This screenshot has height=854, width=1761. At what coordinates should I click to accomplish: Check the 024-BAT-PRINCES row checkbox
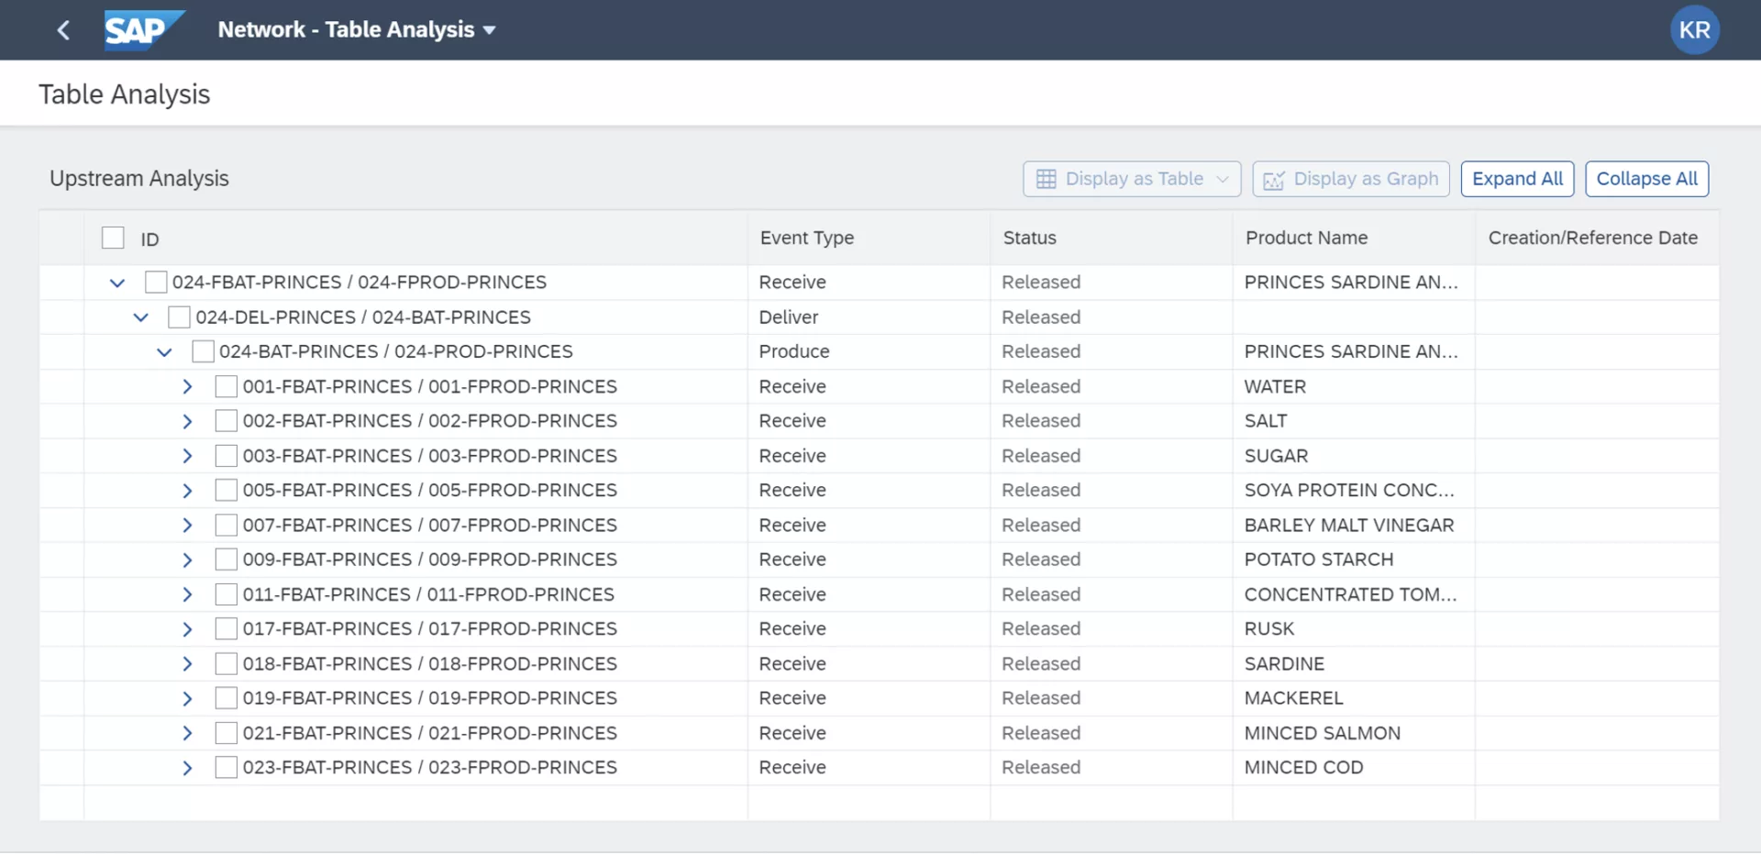pos(203,351)
